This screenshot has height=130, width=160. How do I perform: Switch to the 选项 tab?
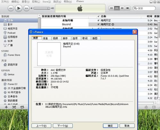click(x=76, y=38)
